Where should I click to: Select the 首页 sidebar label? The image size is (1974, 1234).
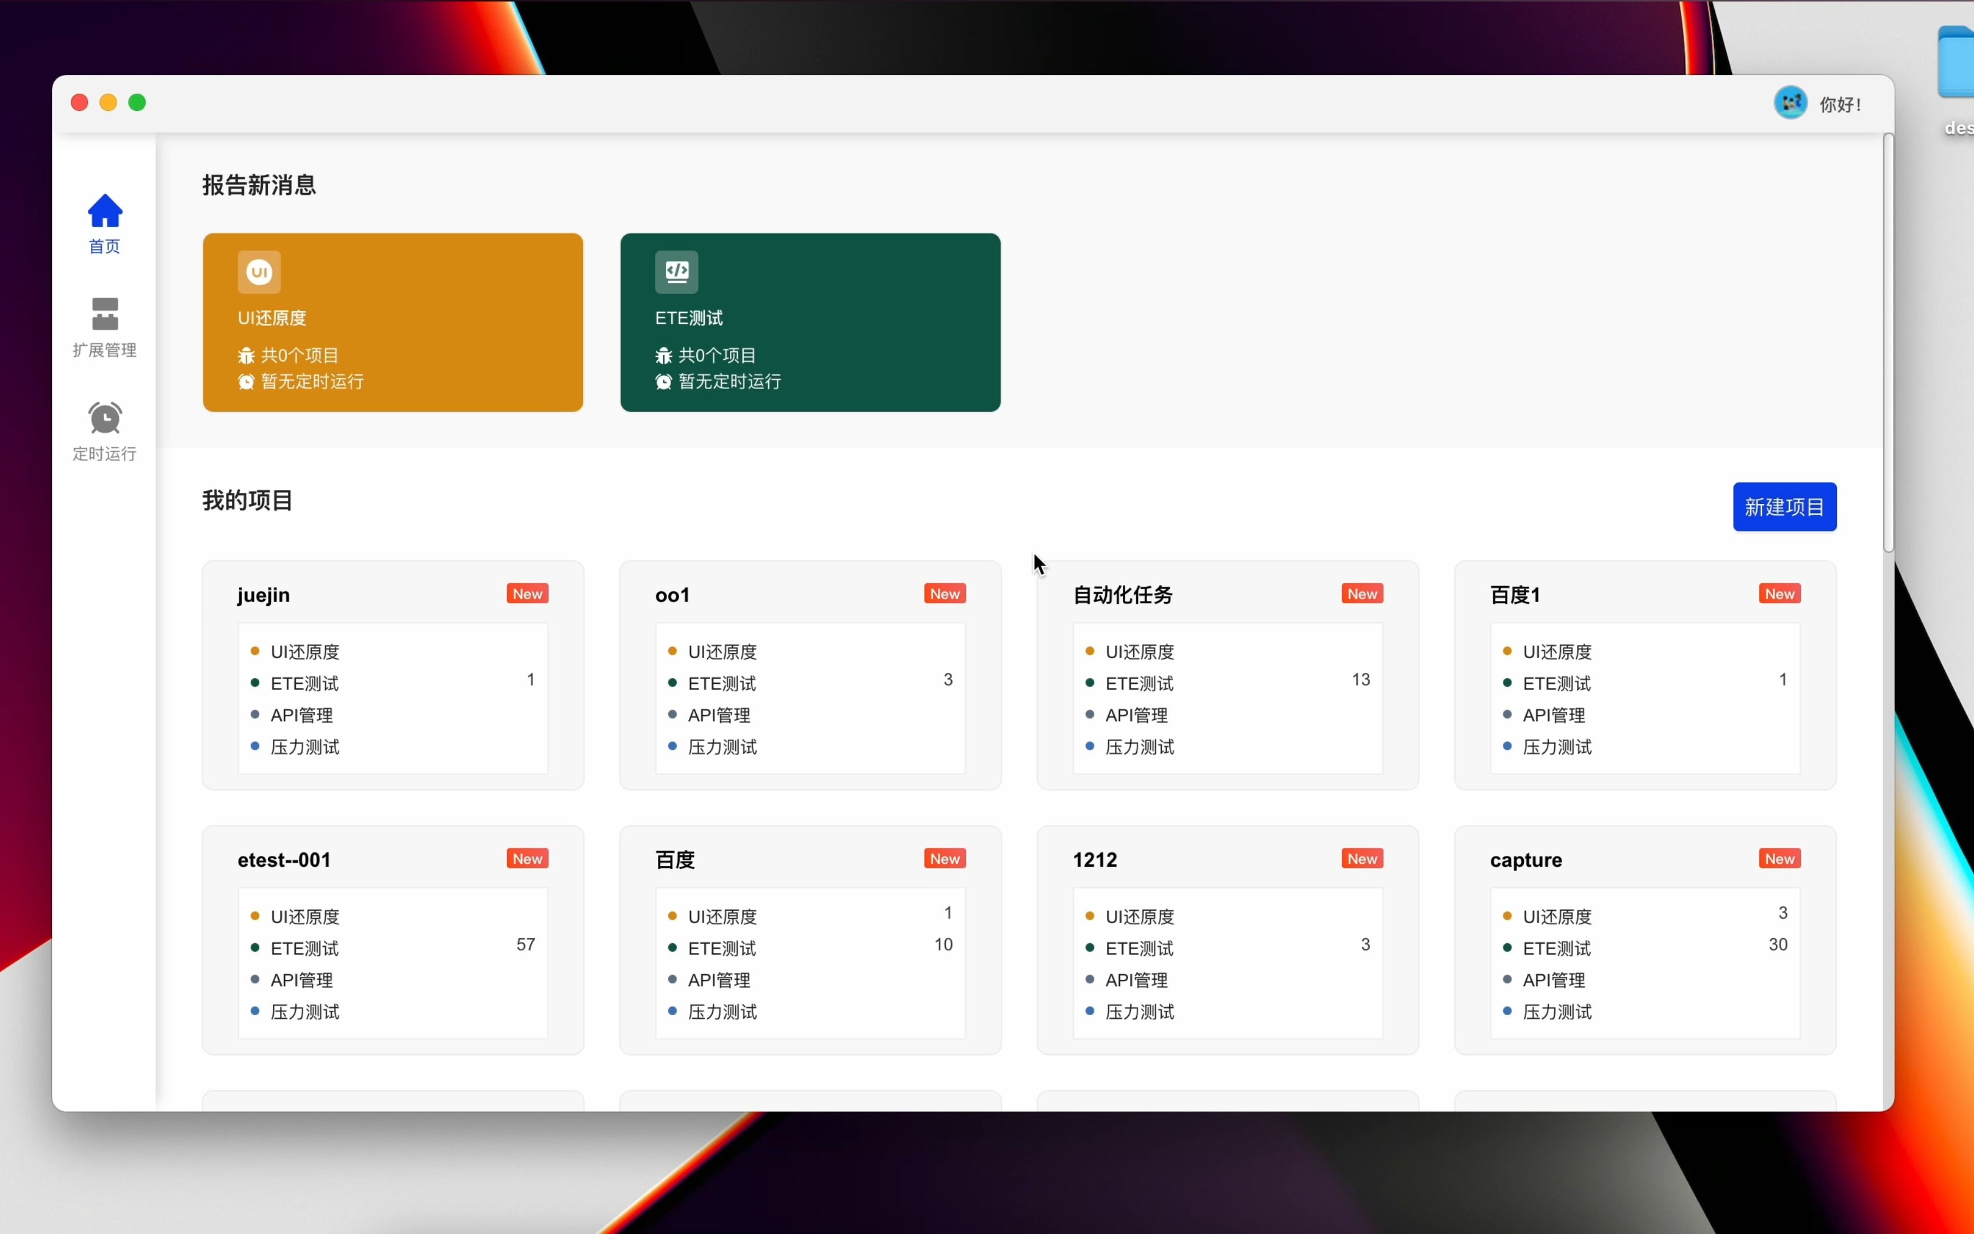tap(105, 246)
